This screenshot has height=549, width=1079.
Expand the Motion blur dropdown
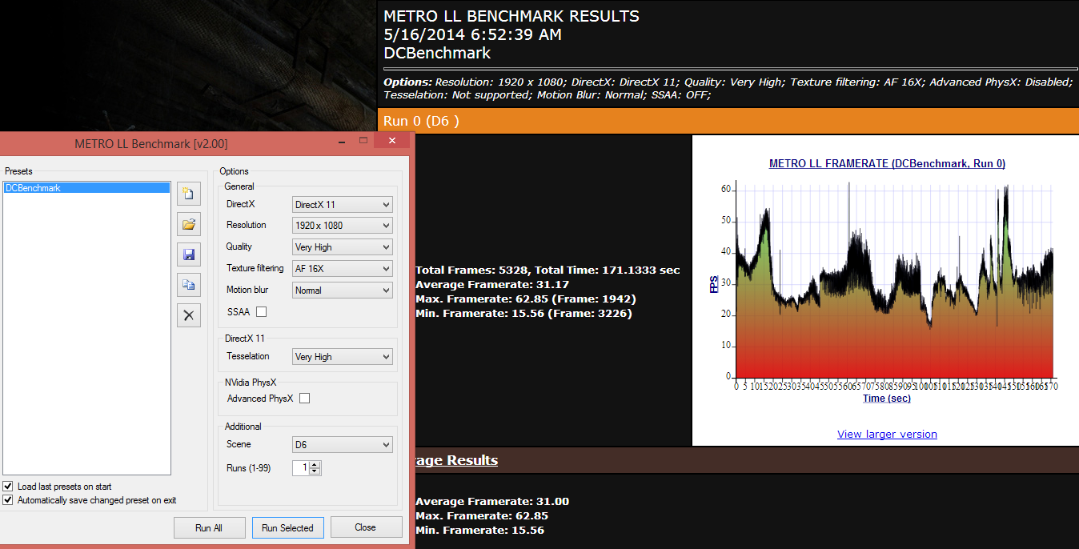coord(343,291)
